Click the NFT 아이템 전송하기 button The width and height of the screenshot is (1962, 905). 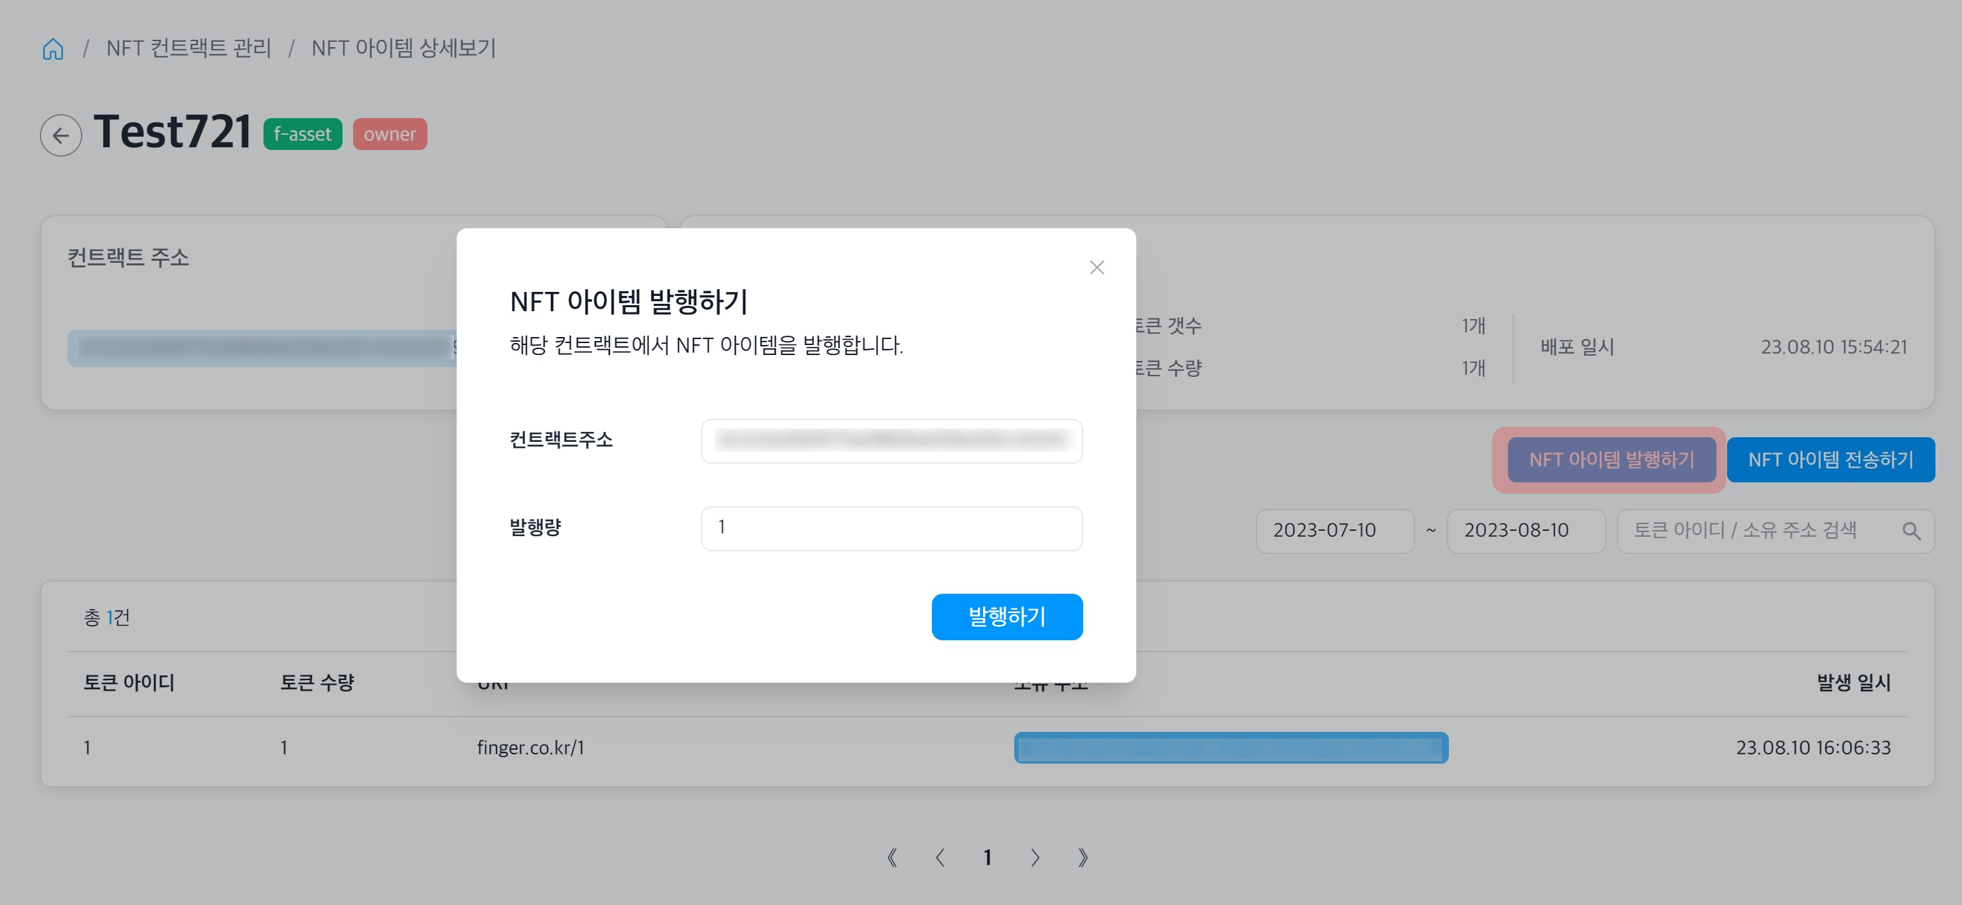tap(1830, 460)
